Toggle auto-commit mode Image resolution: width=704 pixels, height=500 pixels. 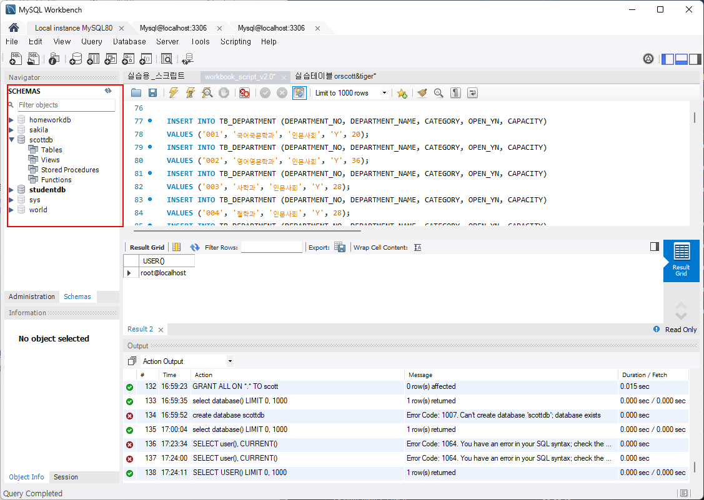[x=299, y=93]
